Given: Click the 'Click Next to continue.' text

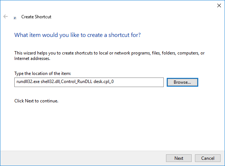Looking at the screenshot, I should tap(36, 101).
